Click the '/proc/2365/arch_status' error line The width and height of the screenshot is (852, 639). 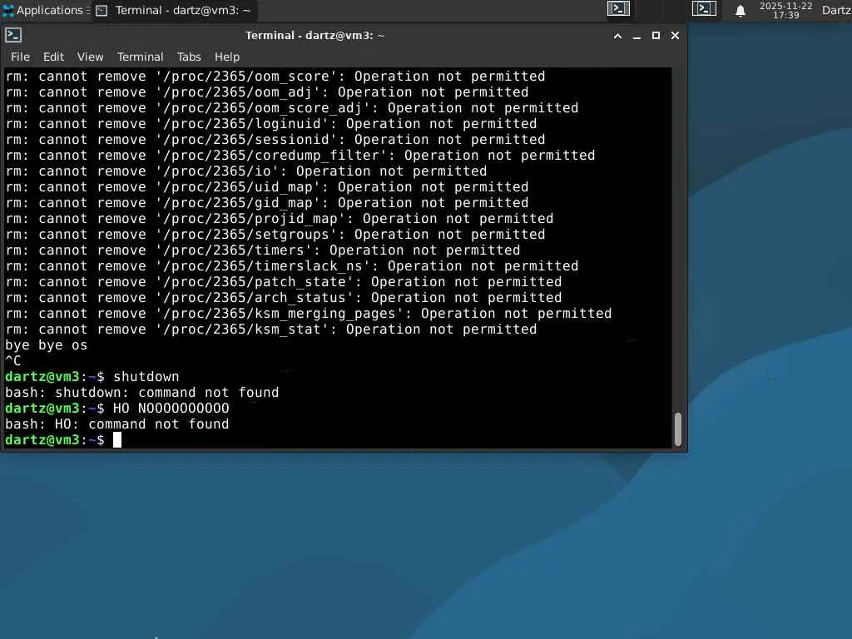point(284,298)
